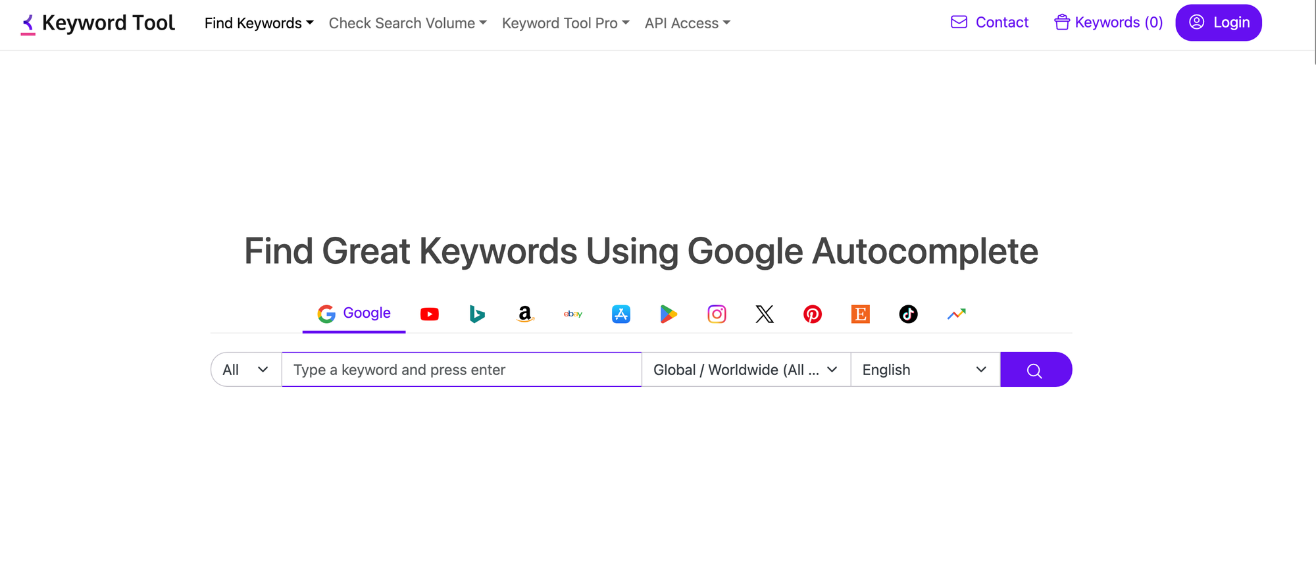Switch to the TikTok keyword tab
The height and width of the screenshot is (573, 1316).
(908, 314)
